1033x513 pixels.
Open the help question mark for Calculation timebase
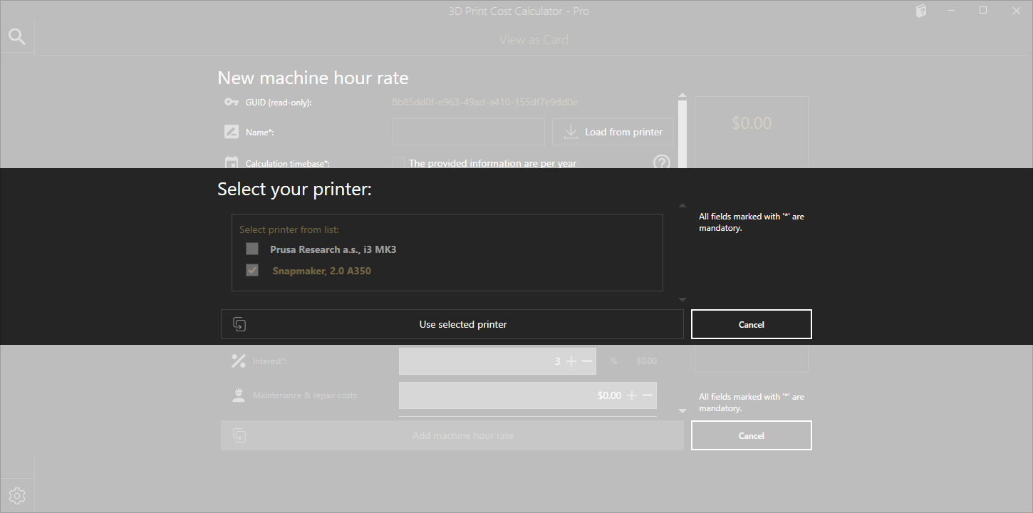pos(662,163)
